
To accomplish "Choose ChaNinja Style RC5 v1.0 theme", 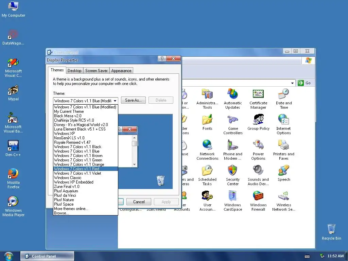I will click(86, 120).
